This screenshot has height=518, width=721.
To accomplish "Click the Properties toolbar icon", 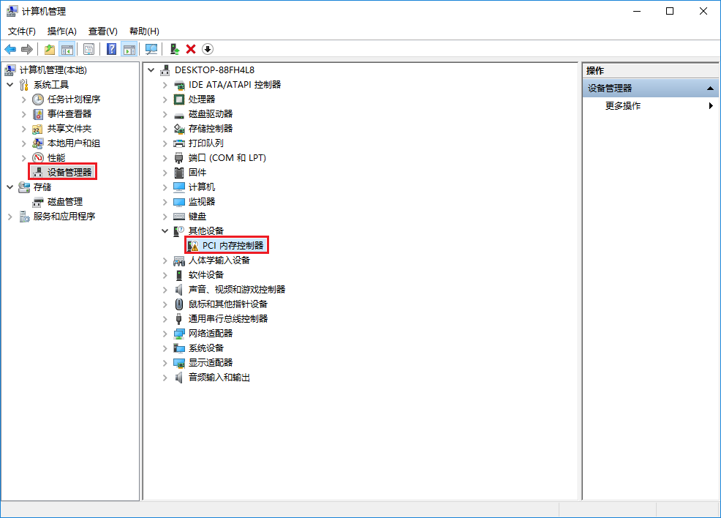I will tap(88, 49).
